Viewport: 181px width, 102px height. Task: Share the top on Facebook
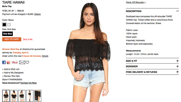tap(4, 62)
